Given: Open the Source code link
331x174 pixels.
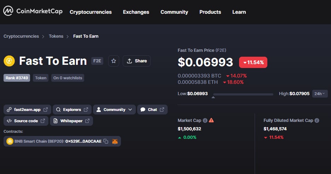Looking at the screenshot, I should [x=26, y=121].
